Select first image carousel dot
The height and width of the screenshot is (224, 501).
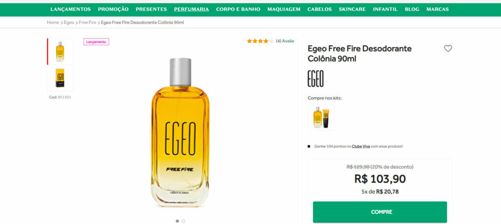pos(177,221)
